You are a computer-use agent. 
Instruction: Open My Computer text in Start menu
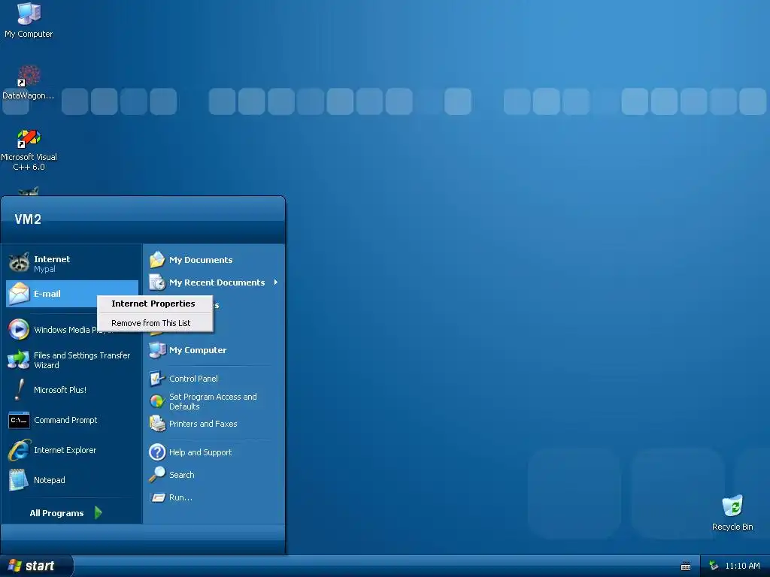click(x=198, y=350)
